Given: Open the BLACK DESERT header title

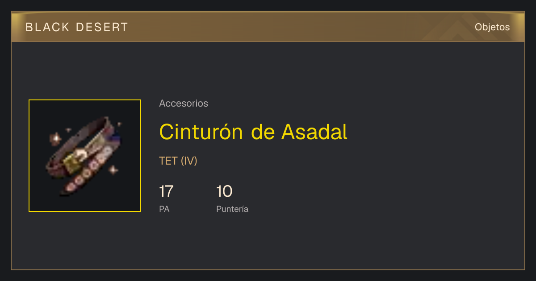Looking at the screenshot, I should click(77, 27).
